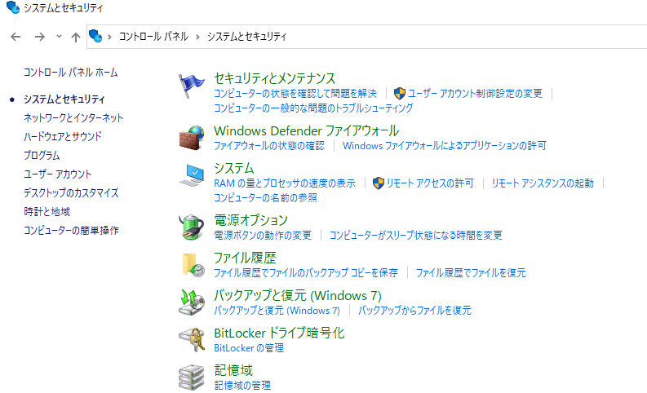Click コンピューターの状態を確認して問題を解決 link
Image resolution: width=647 pixels, height=393 pixels.
[295, 94]
